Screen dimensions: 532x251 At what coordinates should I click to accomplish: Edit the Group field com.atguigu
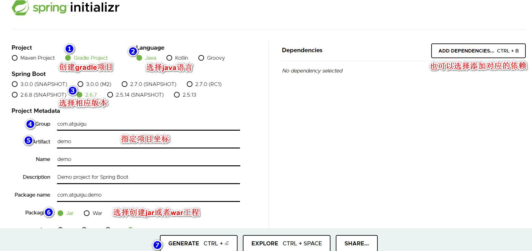(x=148, y=124)
